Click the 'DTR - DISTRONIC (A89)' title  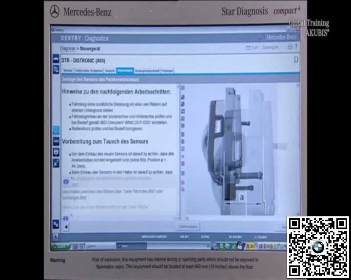click(x=83, y=60)
